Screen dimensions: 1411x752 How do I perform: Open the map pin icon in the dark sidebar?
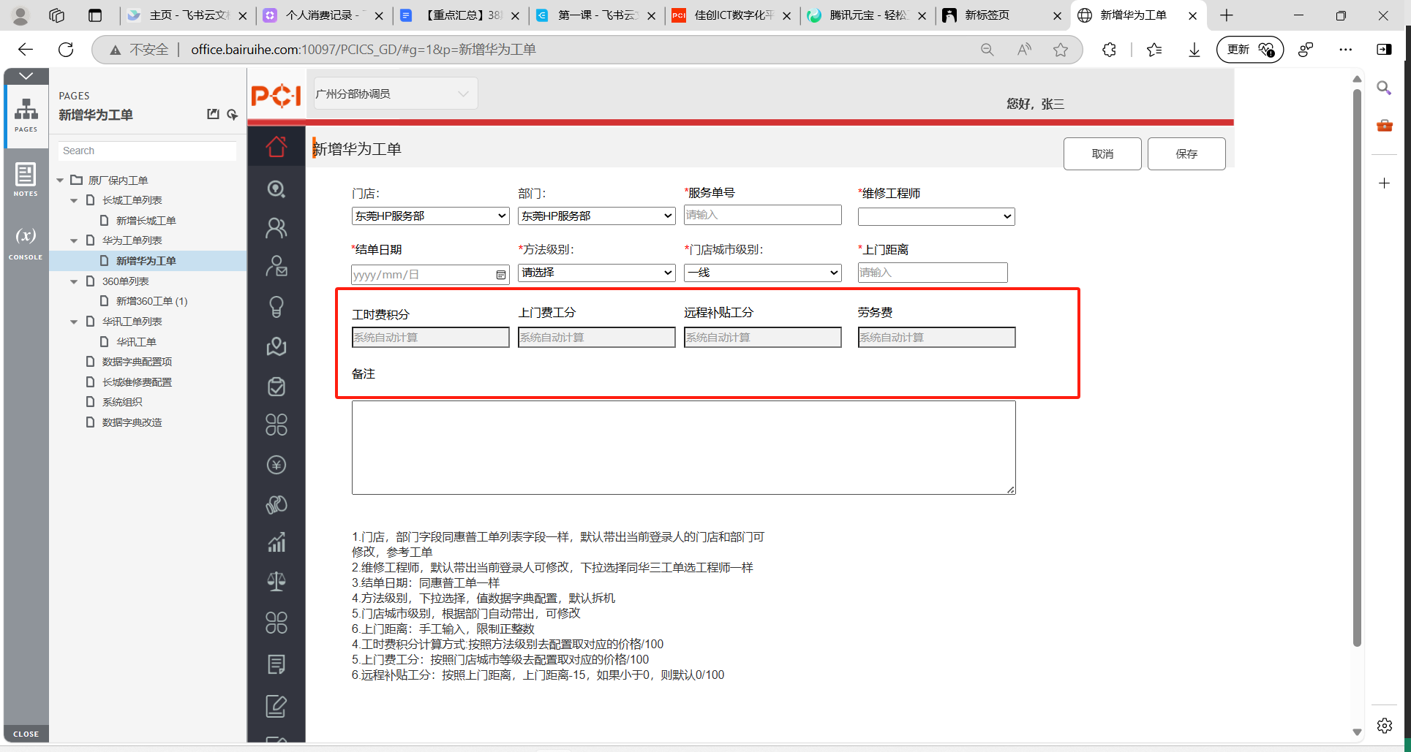[x=276, y=346]
